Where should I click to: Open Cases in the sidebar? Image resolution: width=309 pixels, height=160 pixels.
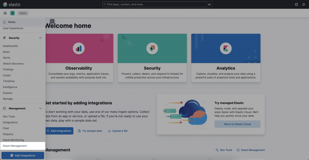point(7,75)
